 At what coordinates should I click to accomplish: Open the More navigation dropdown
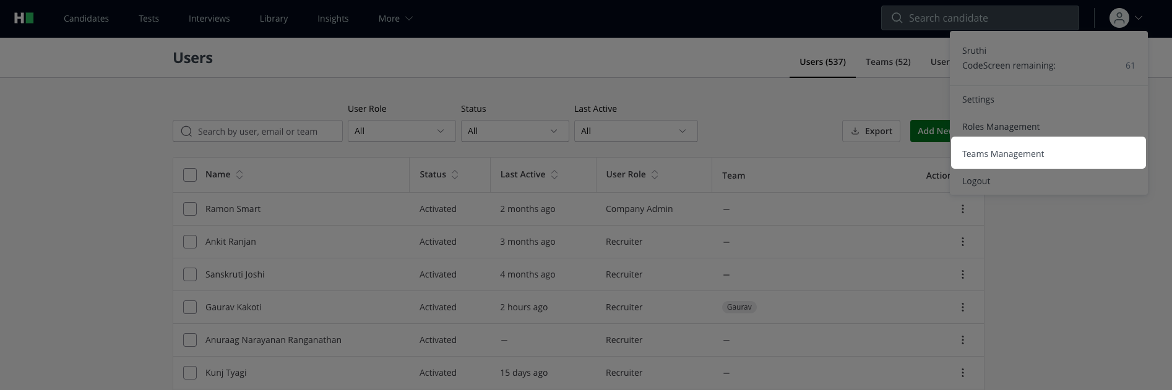395,19
